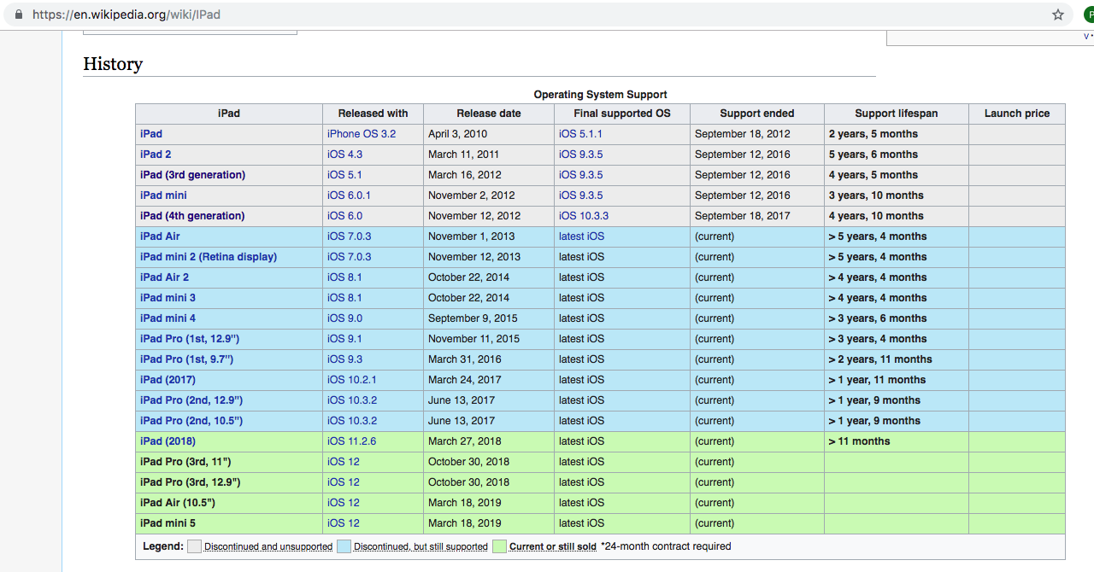Click the 24-month contract required note
The image size is (1094, 572).
(666, 546)
